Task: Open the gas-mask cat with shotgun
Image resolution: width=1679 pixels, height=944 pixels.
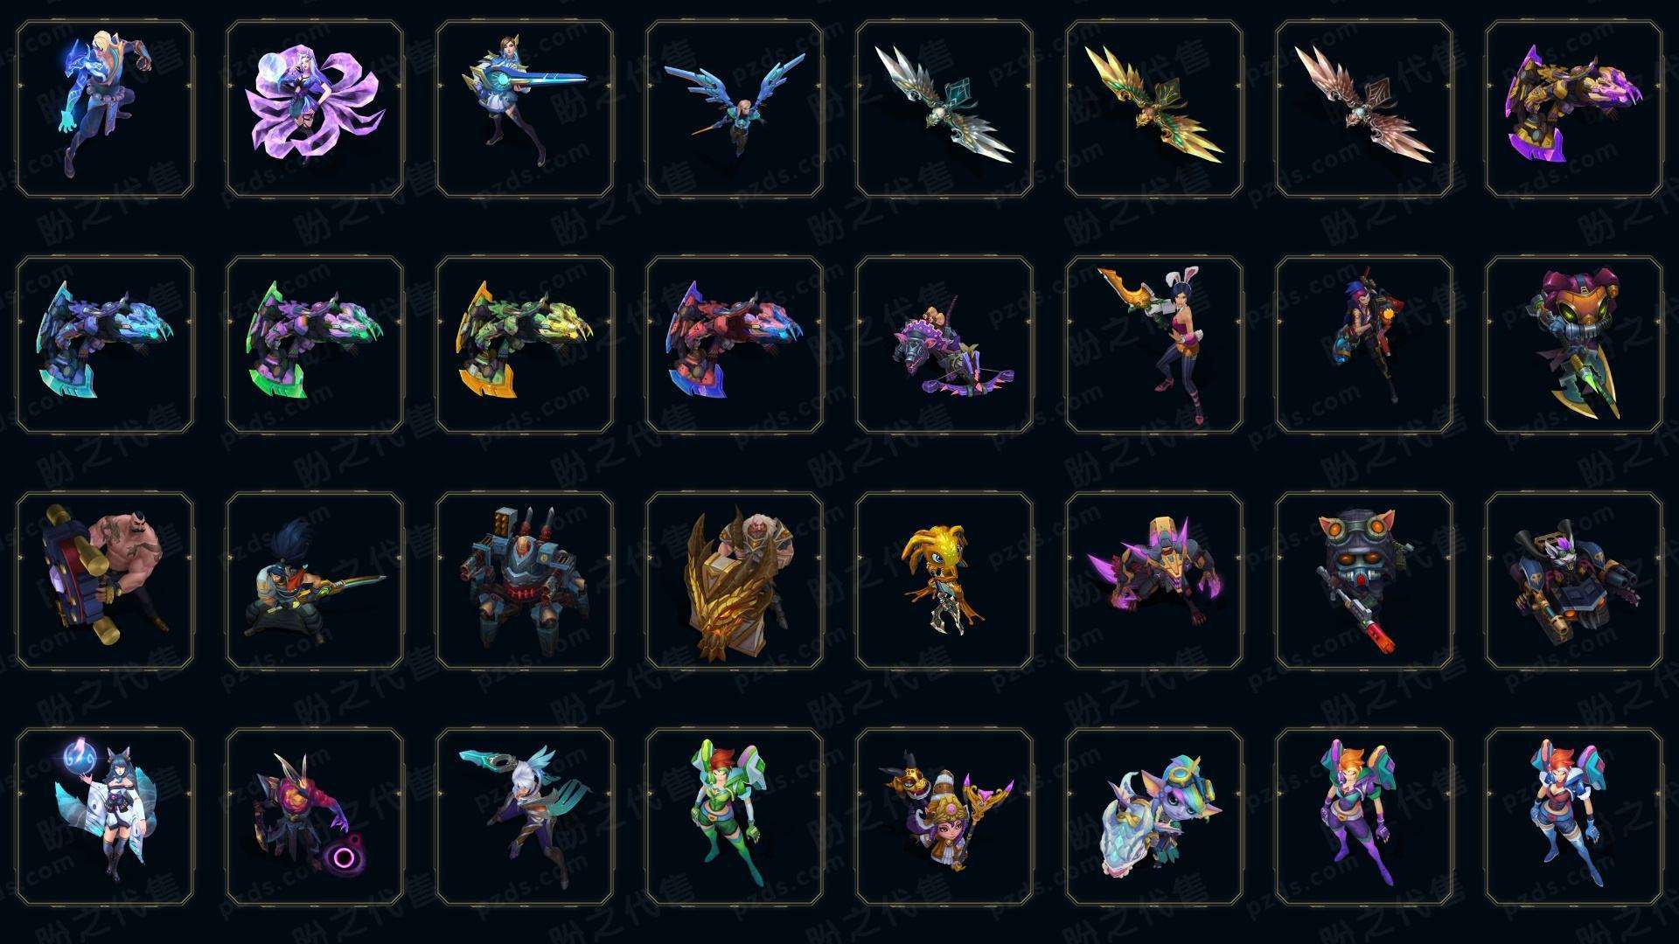Action: coord(1364,580)
